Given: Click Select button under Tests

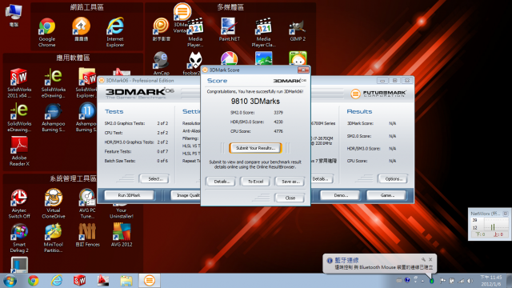Looking at the screenshot, I should 154,179.
